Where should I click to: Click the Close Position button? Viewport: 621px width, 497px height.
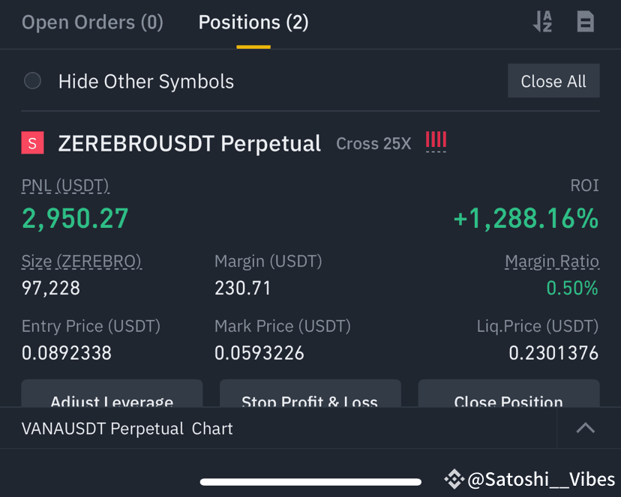tap(509, 394)
